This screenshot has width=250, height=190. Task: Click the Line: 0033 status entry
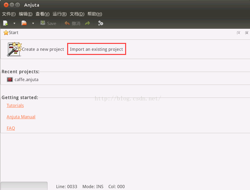coord(67,187)
